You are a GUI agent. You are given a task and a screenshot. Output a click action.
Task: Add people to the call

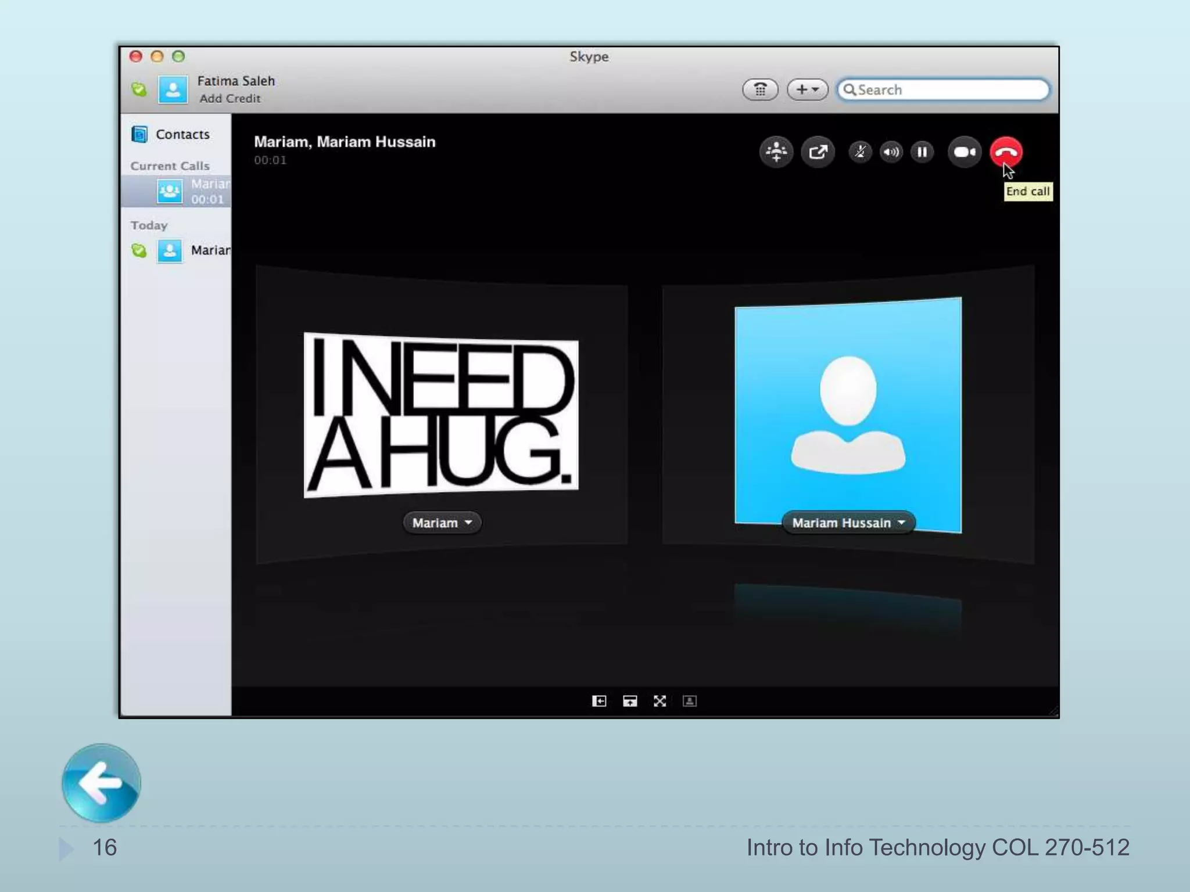[x=776, y=152]
